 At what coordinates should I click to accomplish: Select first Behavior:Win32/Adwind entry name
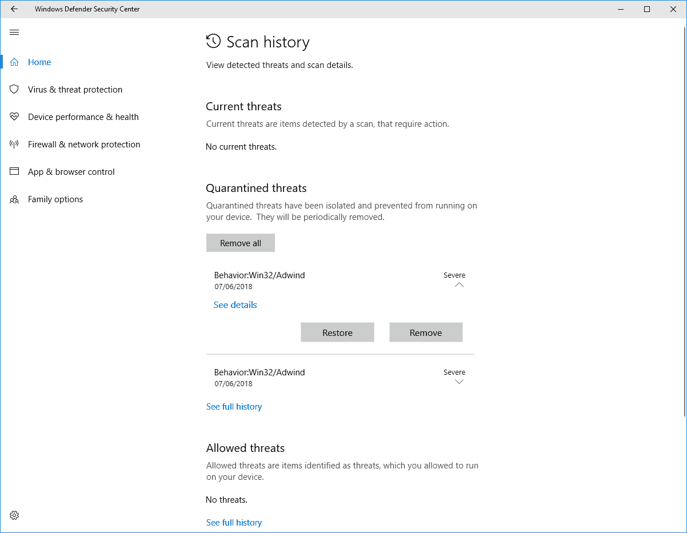259,275
